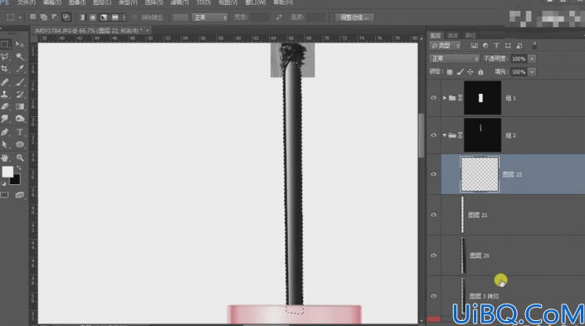
Task: Select the JMSY1784.JPG document tab
Action: (88, 30)
